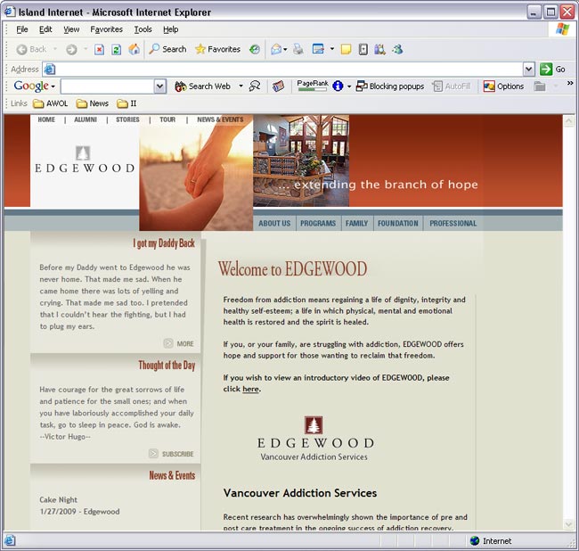Expand the address bar dropdown arrow
Viewport: 579px width, 551px height.
click(529, 70)
